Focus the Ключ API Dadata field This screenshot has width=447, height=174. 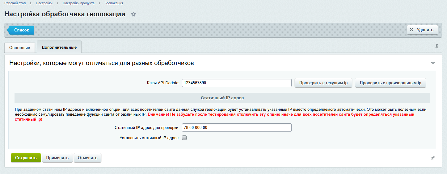(237, 83)
